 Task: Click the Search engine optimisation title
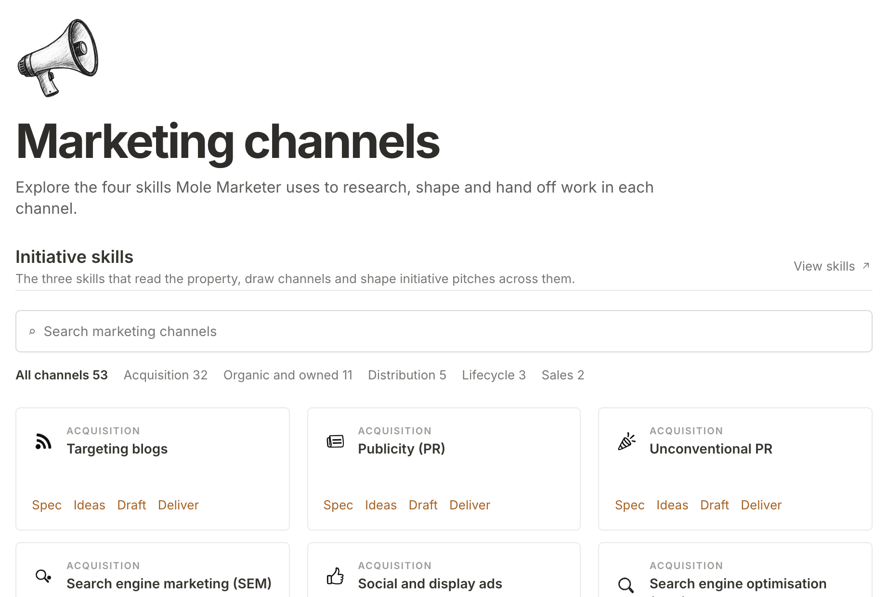[x=738, y=584]
